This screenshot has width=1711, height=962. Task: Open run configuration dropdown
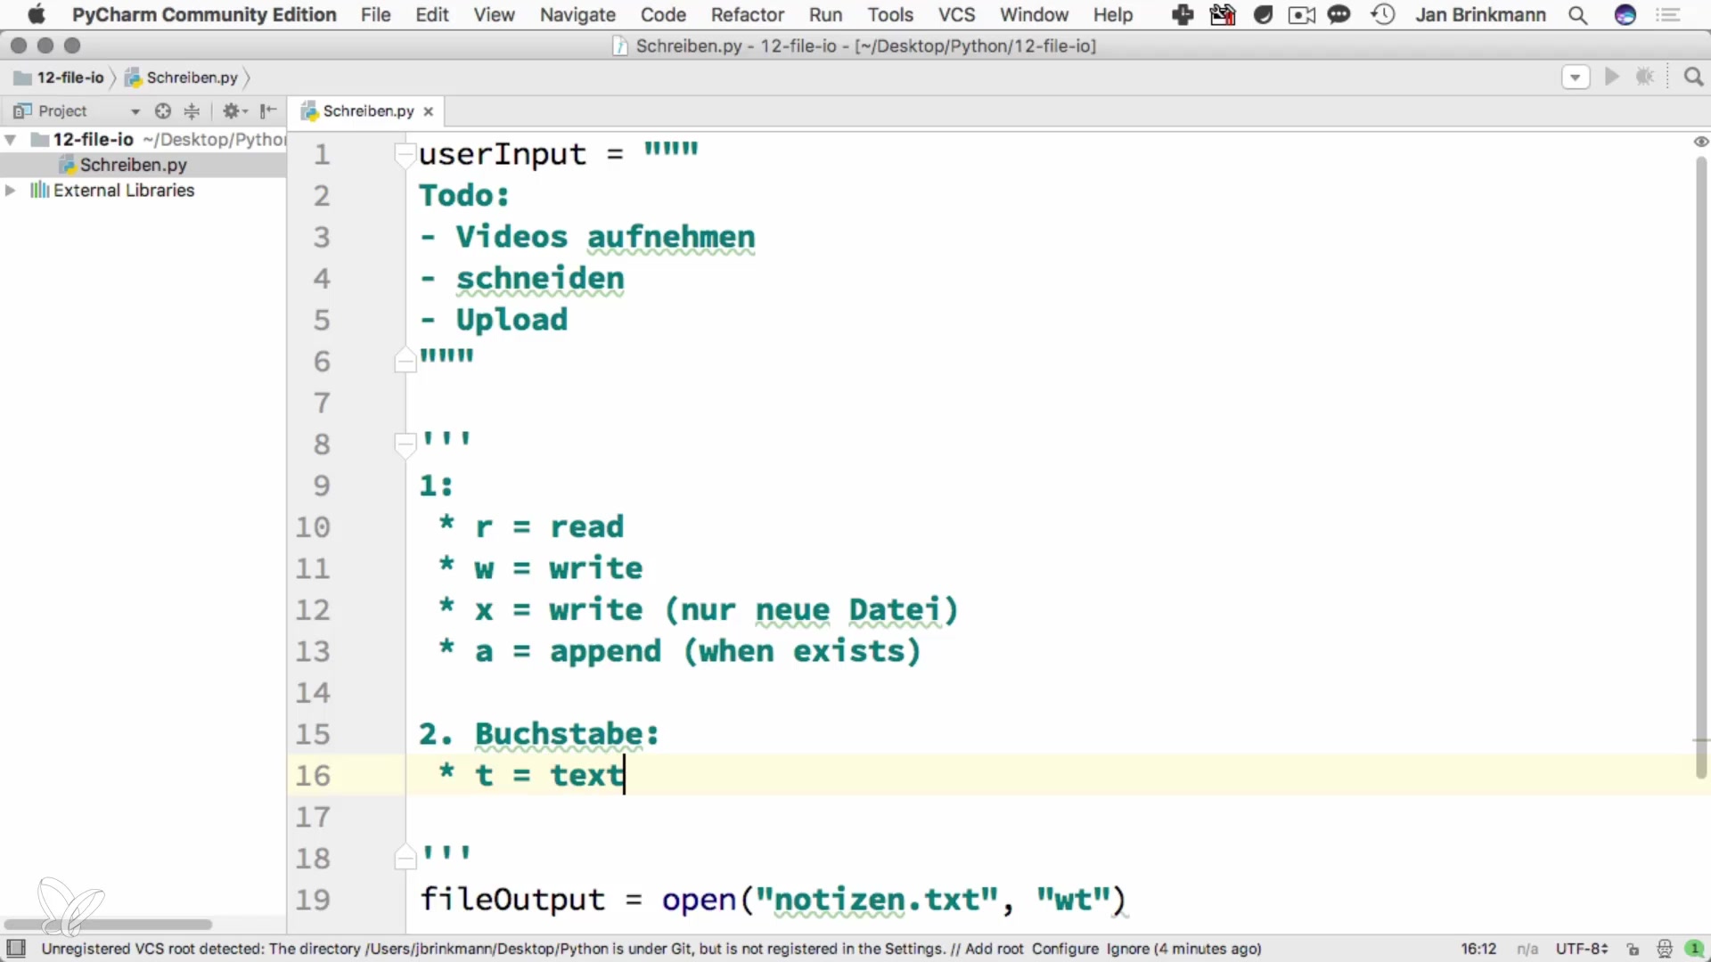[x=1575, y=77]
